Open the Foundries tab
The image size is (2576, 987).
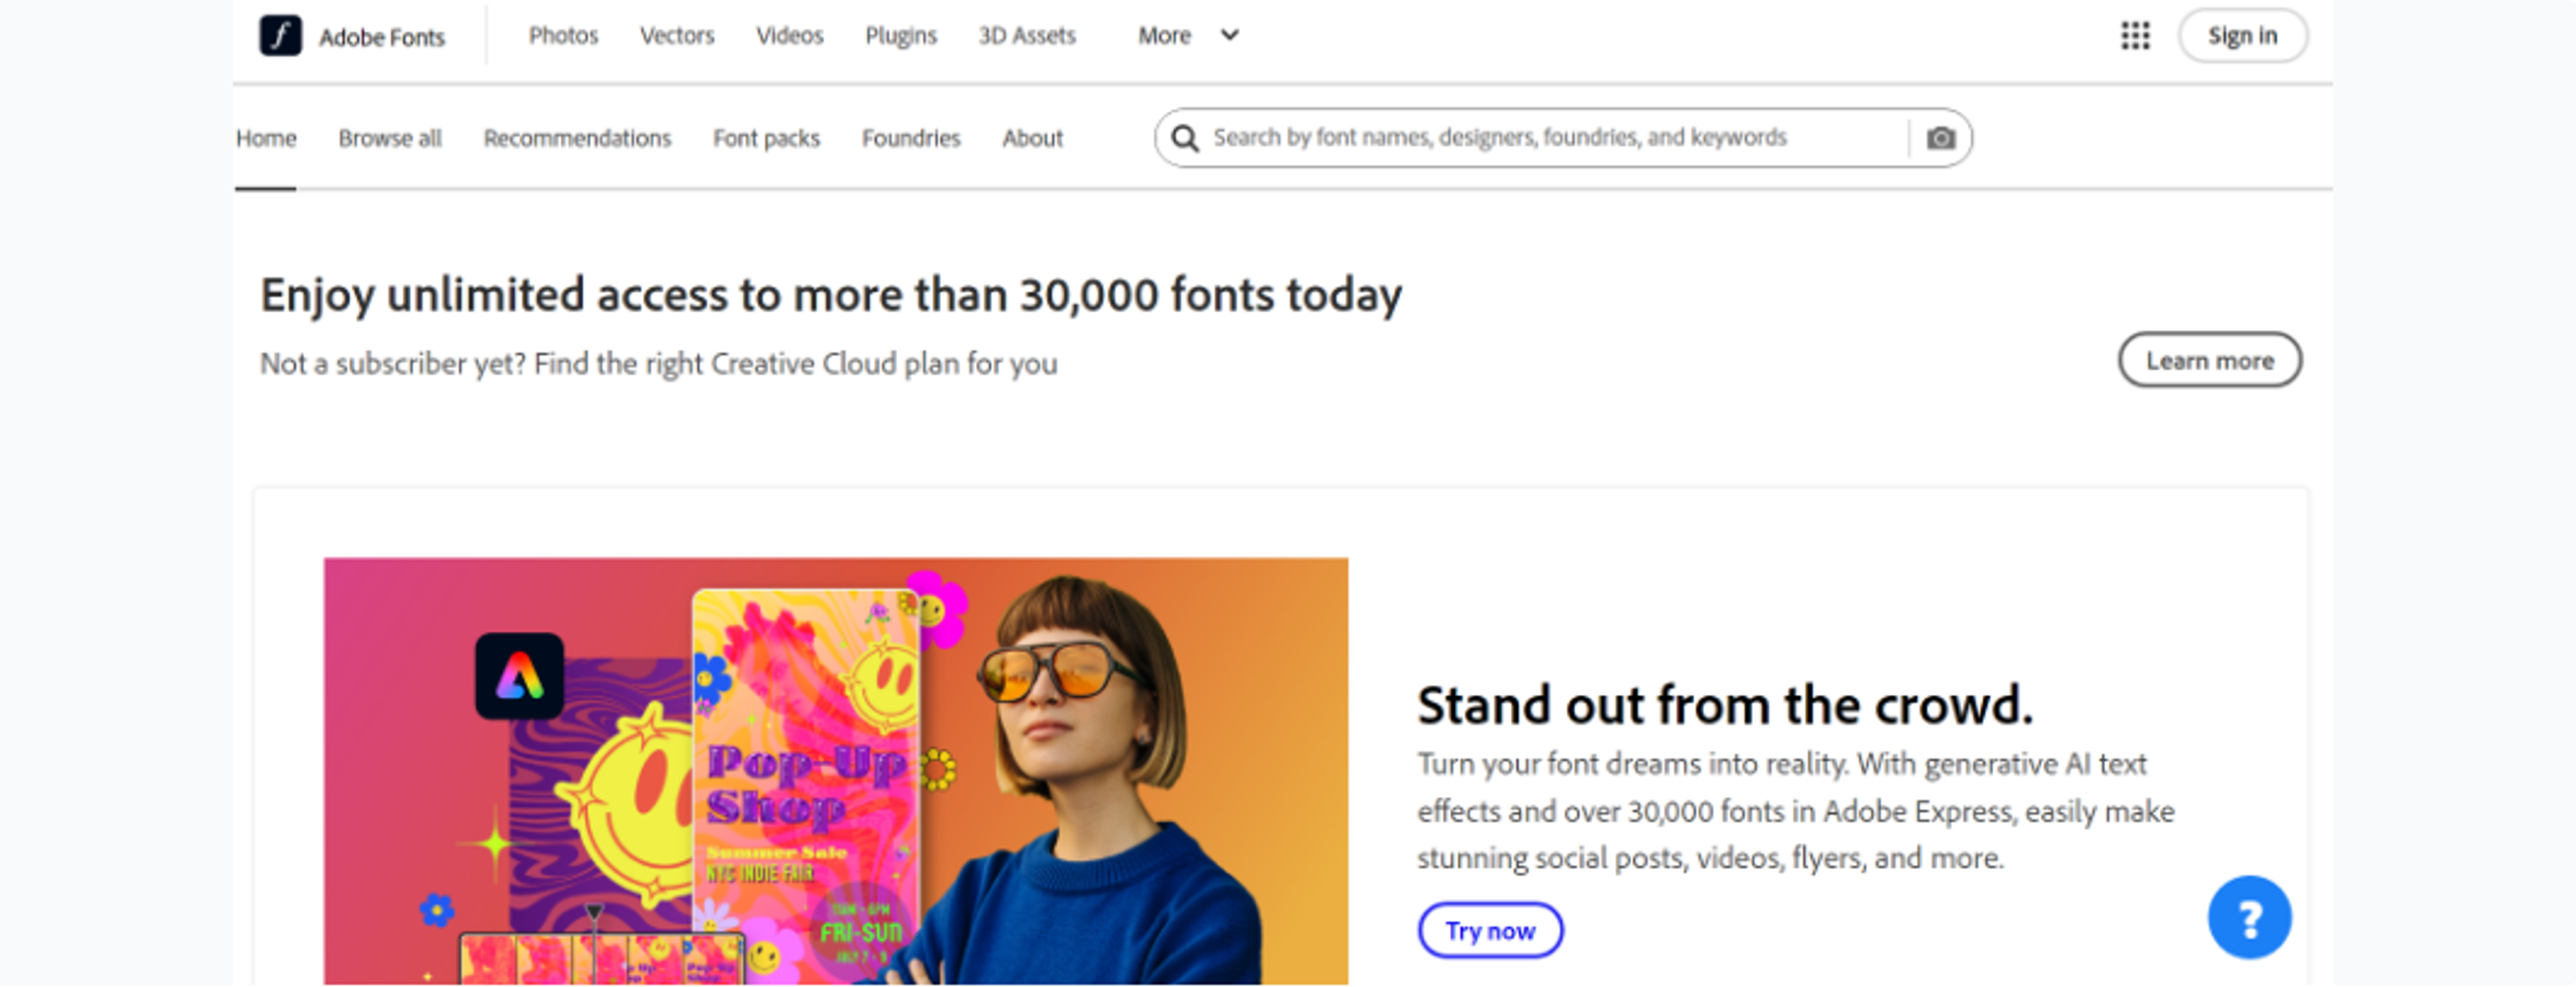point(911,138)
